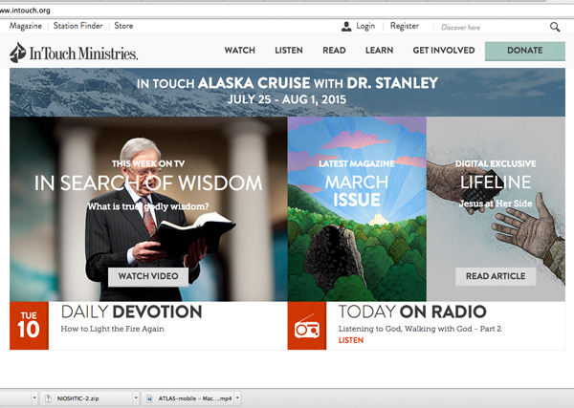Open the WATCH navigation menu

(239, 51)
